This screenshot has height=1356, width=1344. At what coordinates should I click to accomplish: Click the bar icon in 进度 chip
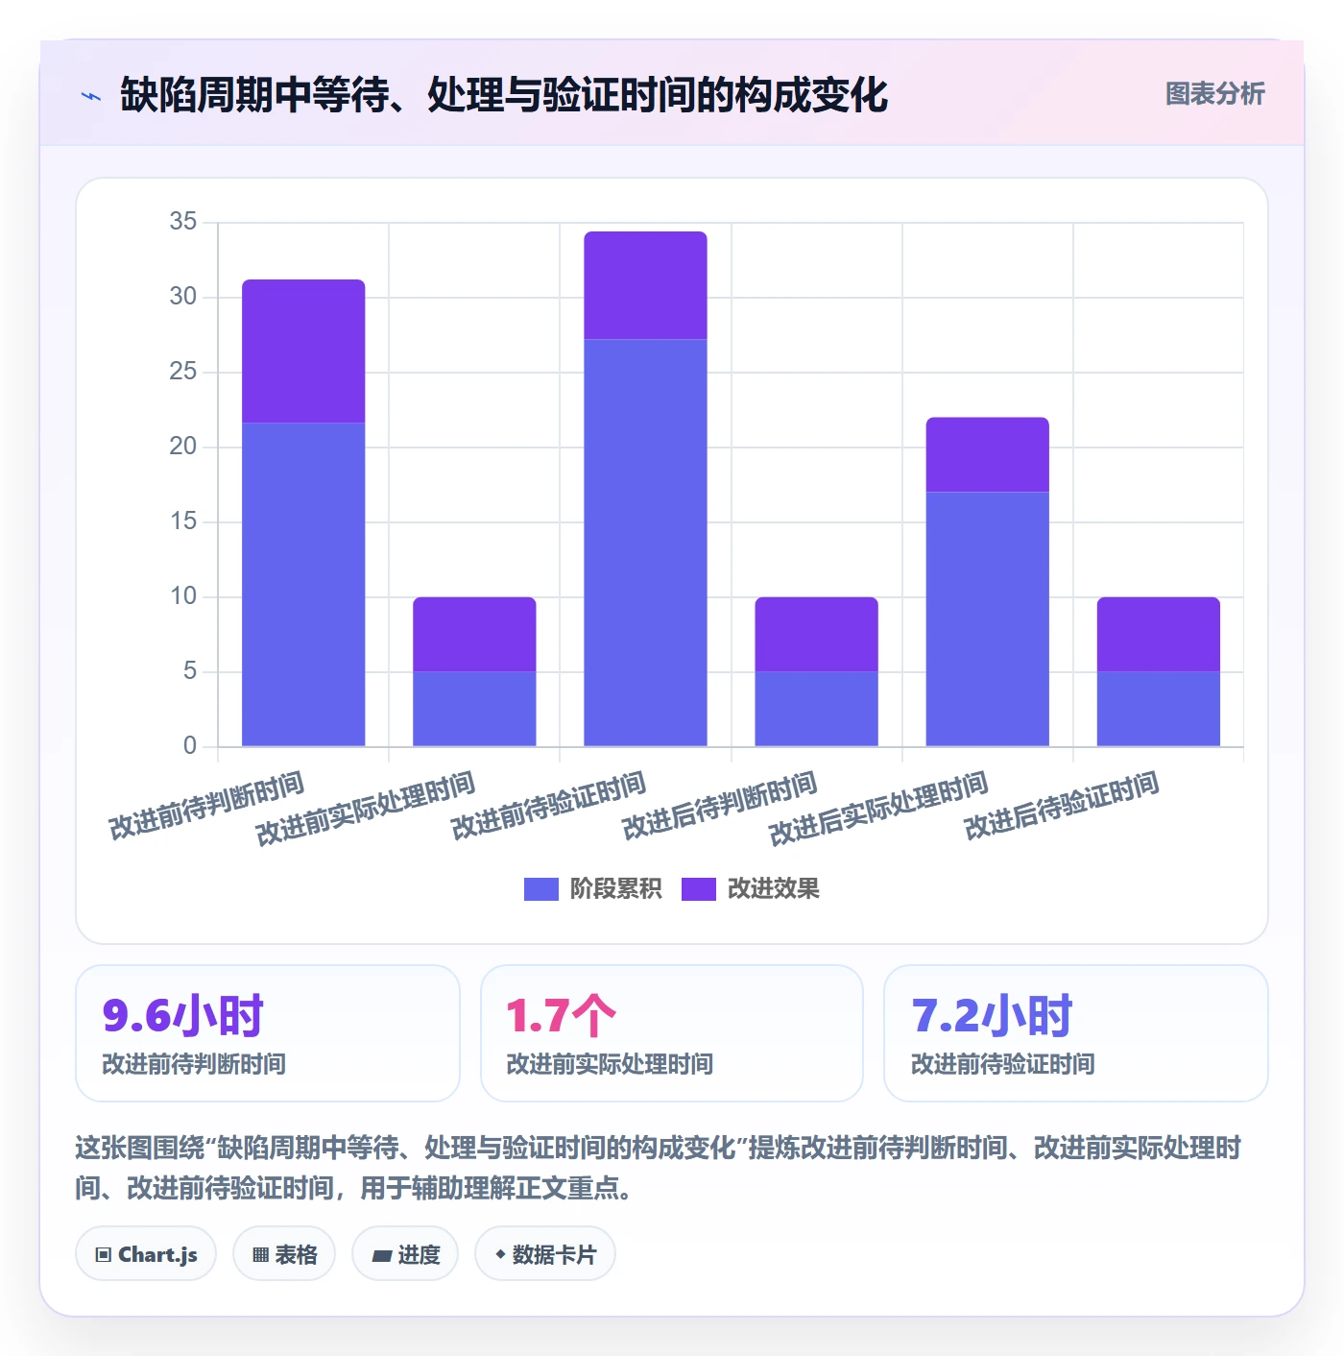point(381,1256)
